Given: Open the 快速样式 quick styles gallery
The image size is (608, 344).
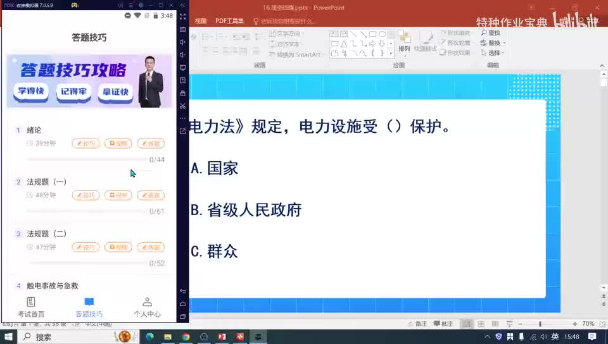Looking at the screenshot, I should point(426,42).
